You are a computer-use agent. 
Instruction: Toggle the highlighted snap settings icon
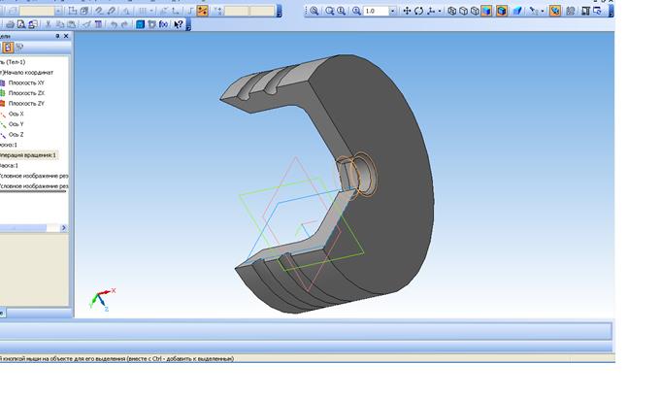click(x=202, y=11)
